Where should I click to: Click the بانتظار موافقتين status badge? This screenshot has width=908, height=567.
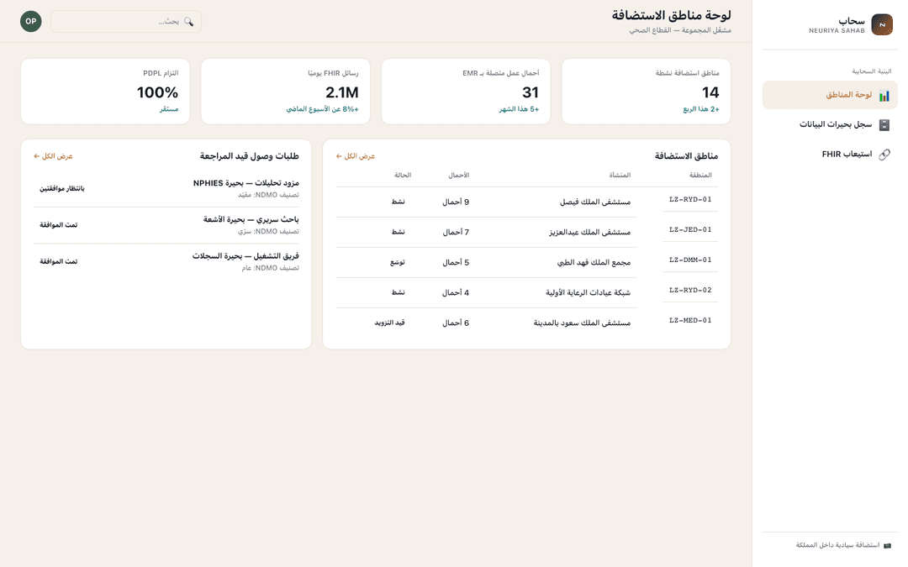(62, 189)
